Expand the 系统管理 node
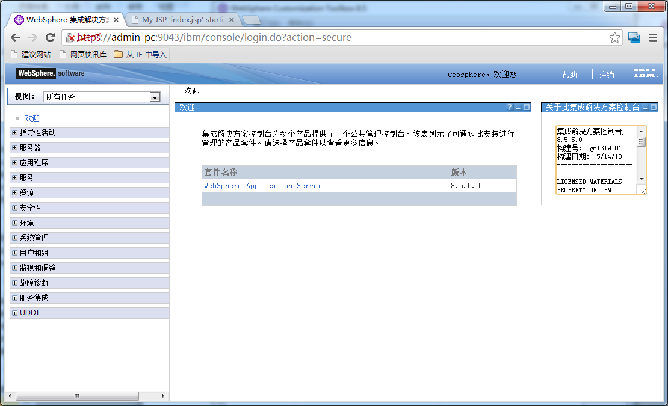 pyautogui.click(x=14, y=238)
